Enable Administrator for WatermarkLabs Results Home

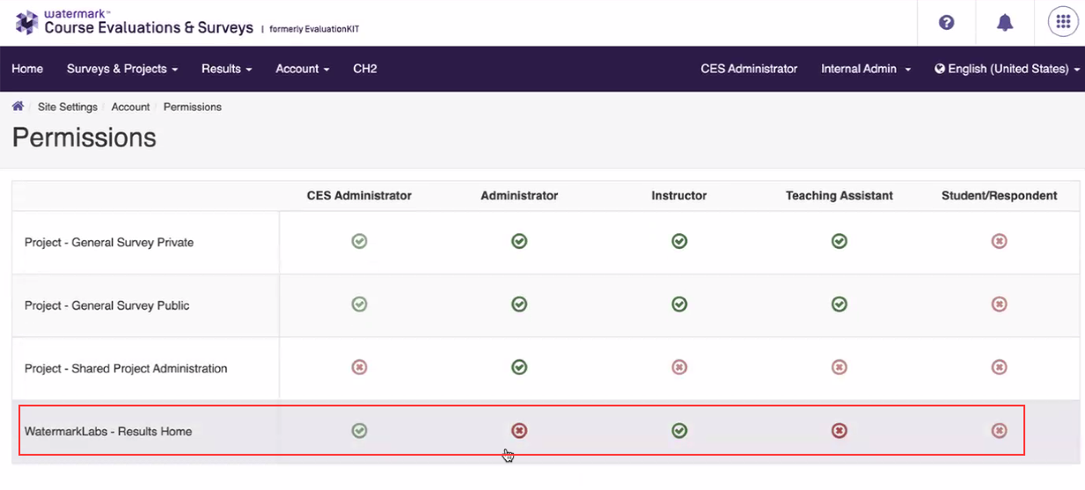click(x=519, y=431)
